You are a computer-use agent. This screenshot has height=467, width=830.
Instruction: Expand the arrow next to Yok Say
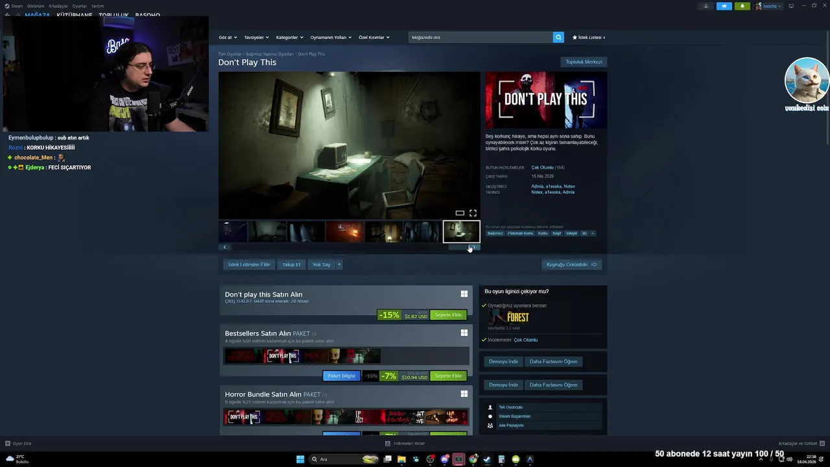[x=338, y=265]
